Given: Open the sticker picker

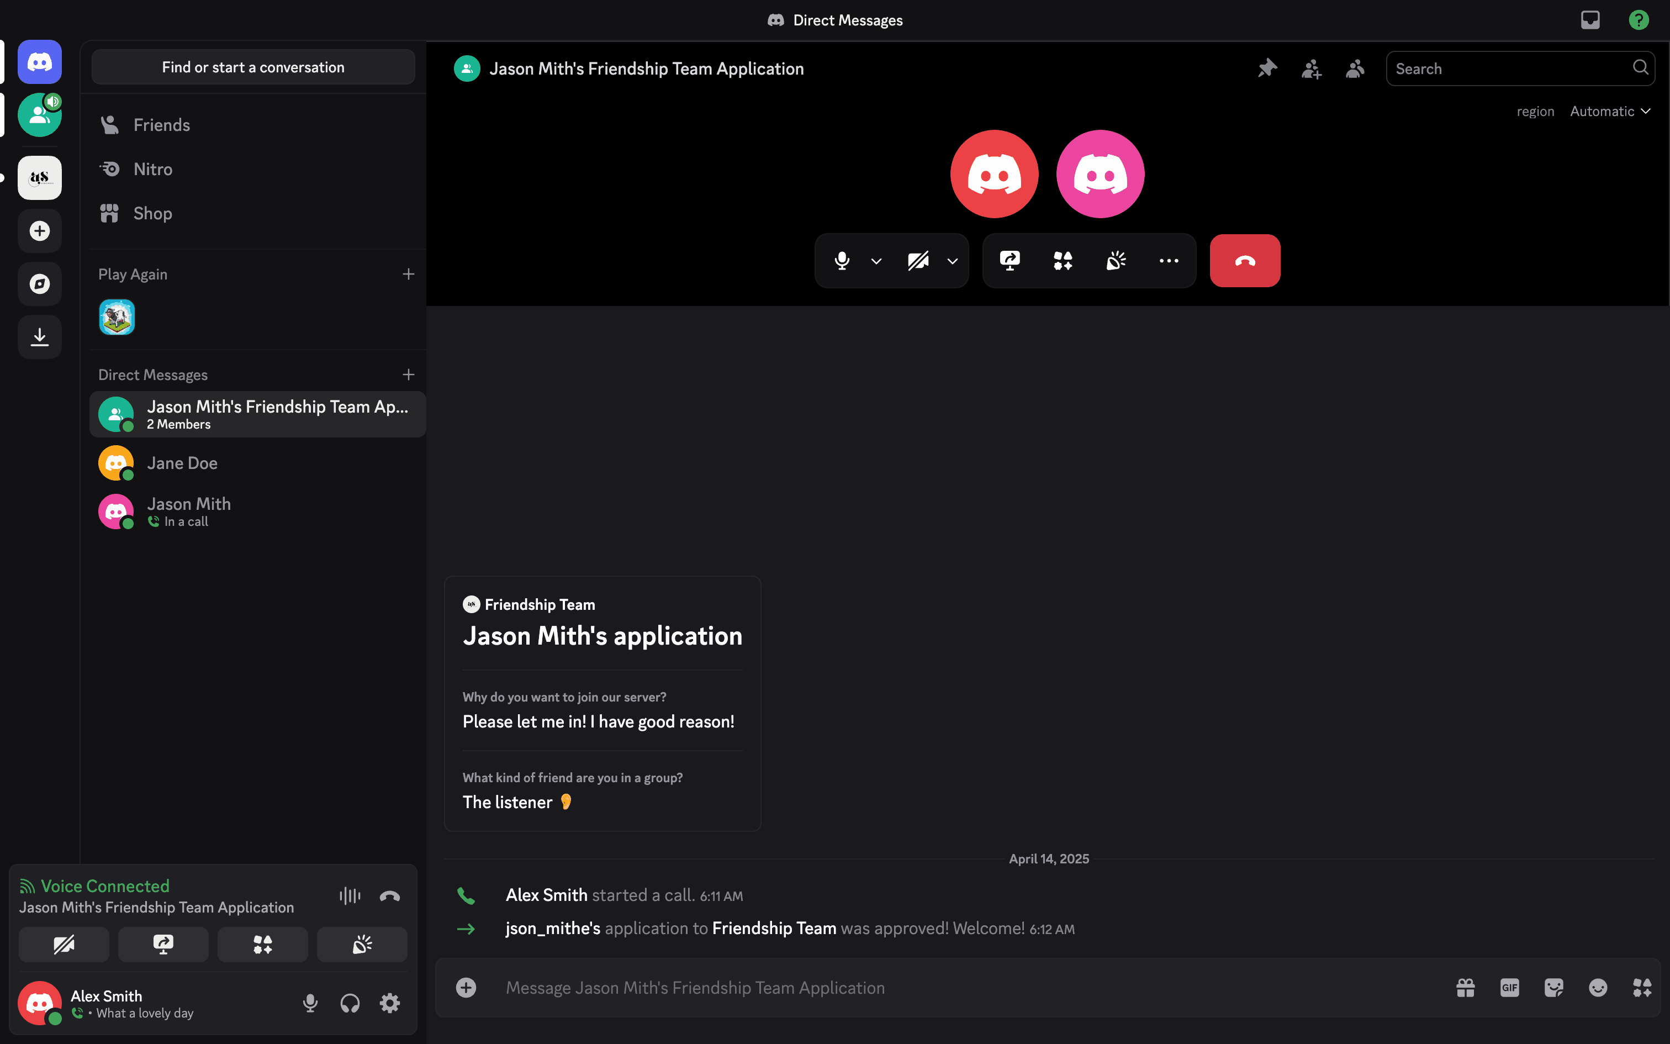Looking at the screenshot, I should pos(1553,988).
